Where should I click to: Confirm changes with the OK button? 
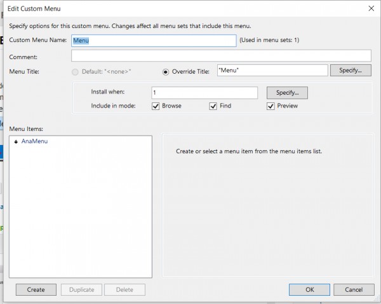[309, 289]
